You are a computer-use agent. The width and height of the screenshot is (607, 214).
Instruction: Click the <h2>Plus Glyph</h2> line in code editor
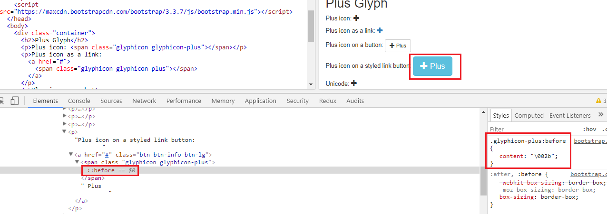pos(54,40)
